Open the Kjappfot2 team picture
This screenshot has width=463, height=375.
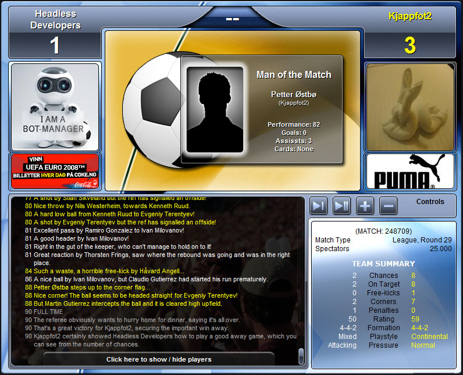[x=409, y=107]
